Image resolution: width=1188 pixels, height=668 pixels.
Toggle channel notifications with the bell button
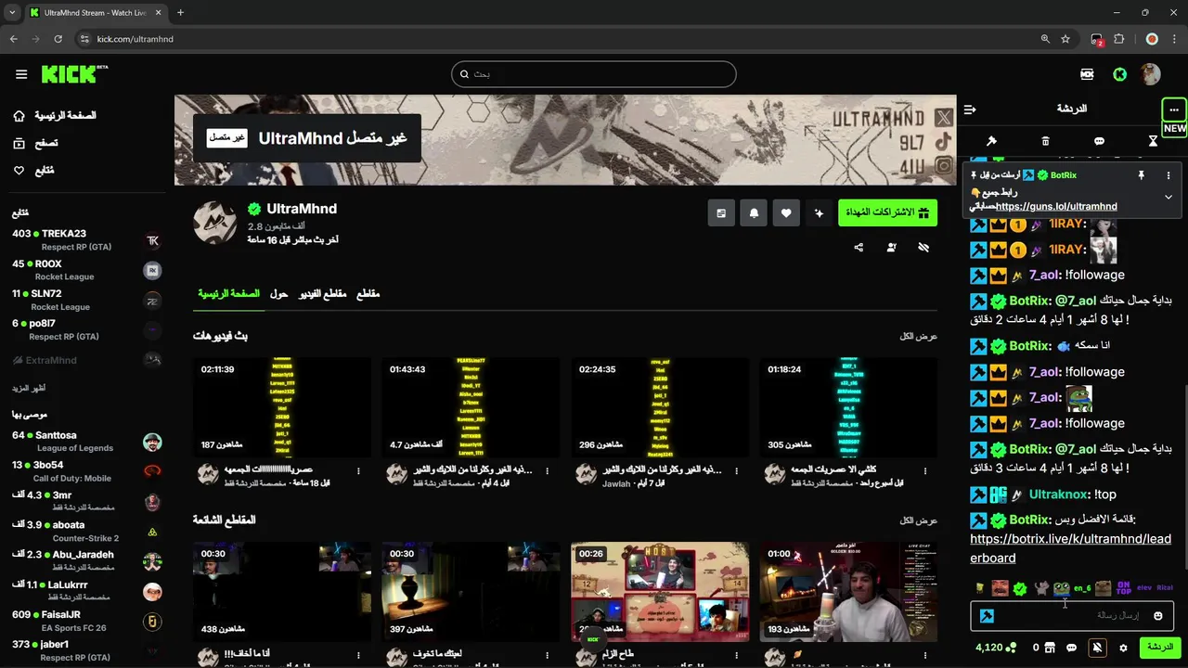754,212
